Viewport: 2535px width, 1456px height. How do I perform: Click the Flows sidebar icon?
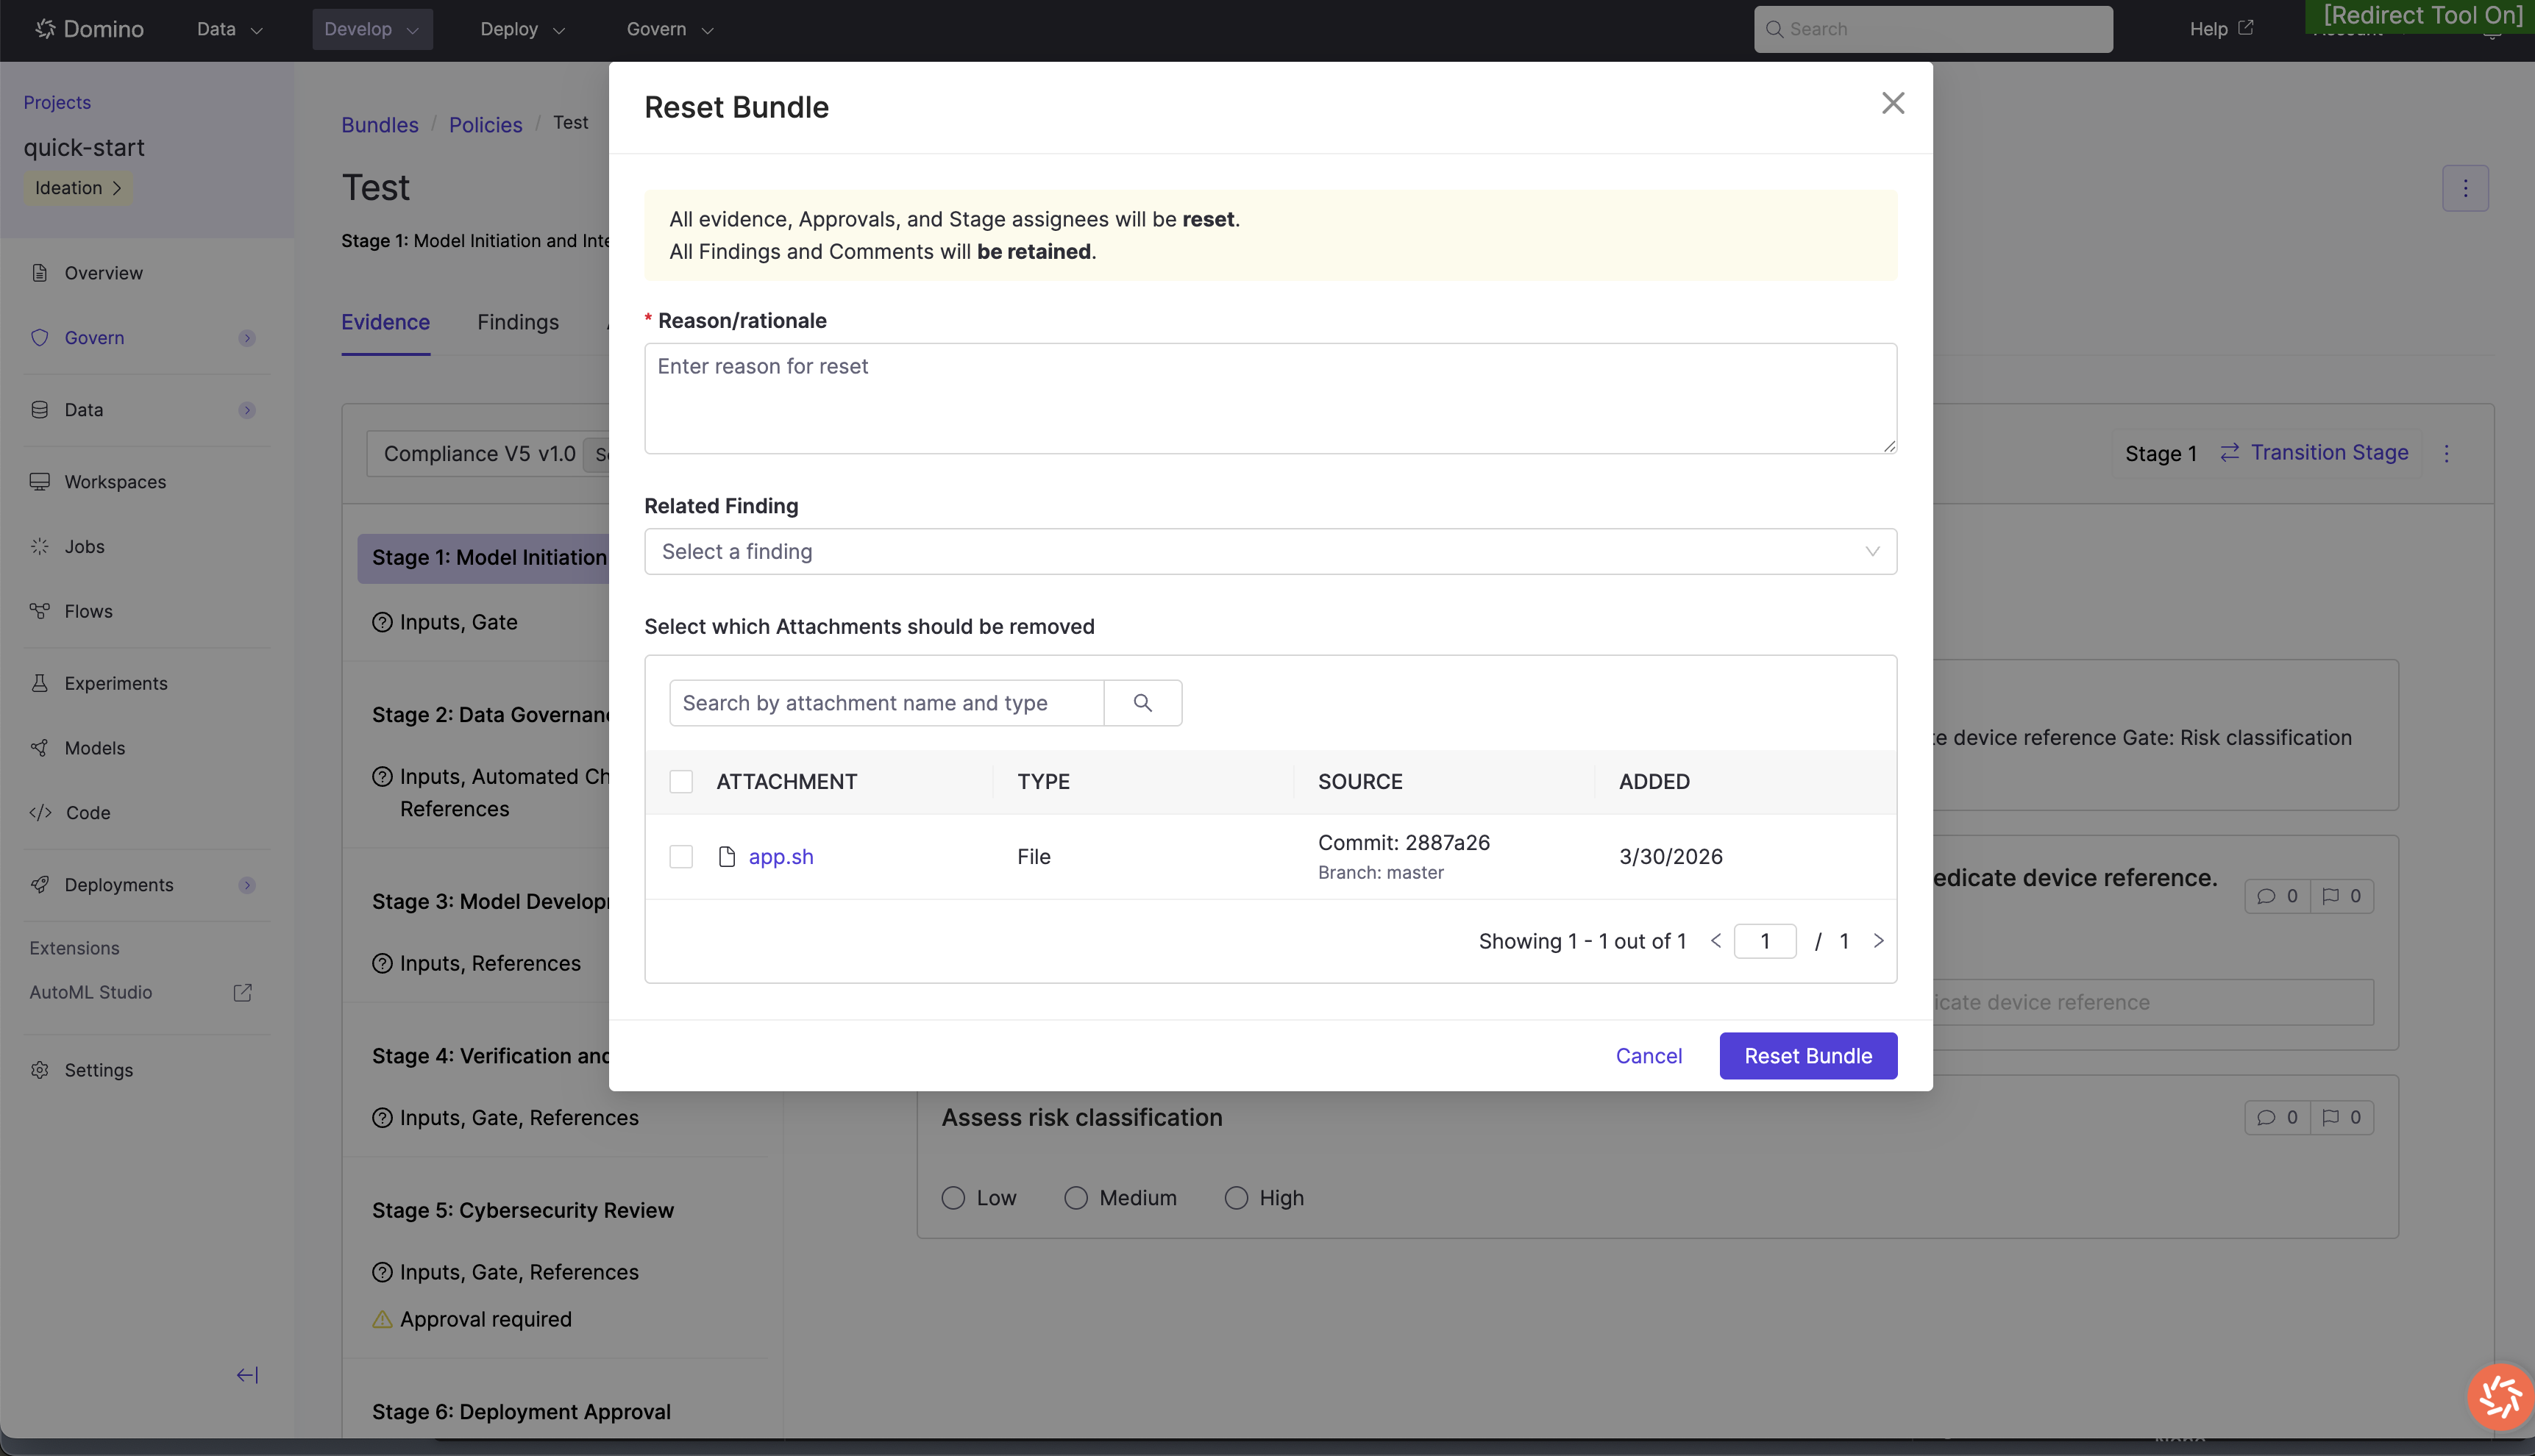[40, 611]
